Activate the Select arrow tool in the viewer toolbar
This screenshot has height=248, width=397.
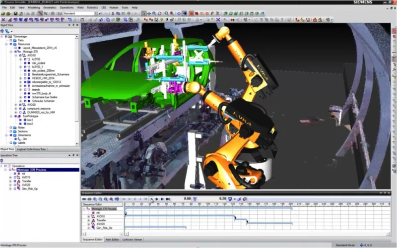click(x=144, y=13)
